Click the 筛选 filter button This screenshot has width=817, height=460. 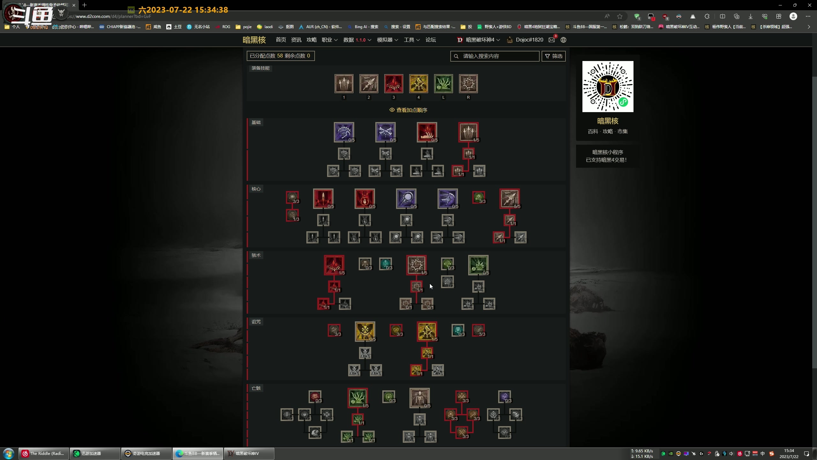554,56
